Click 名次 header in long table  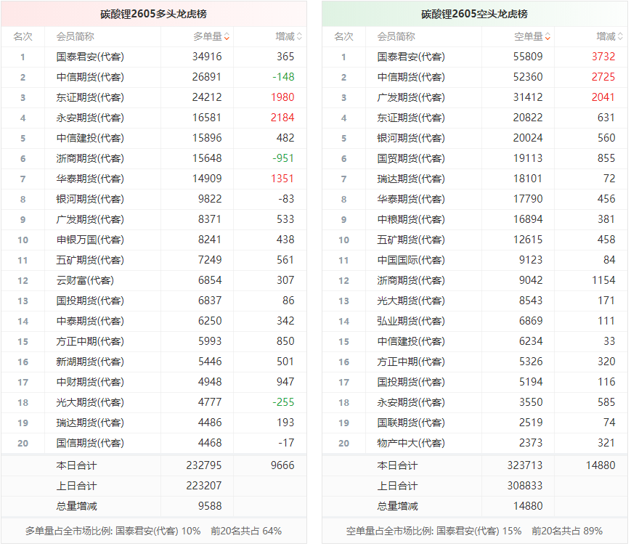[x=23, y=36]
